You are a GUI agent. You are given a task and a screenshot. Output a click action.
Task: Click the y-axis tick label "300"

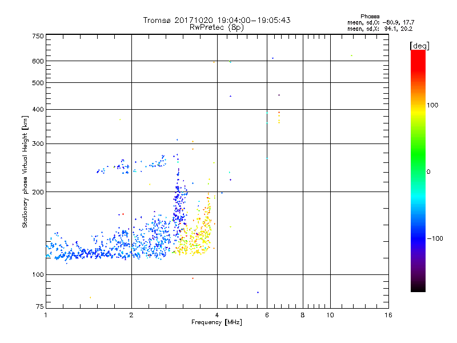coord(38,144)
